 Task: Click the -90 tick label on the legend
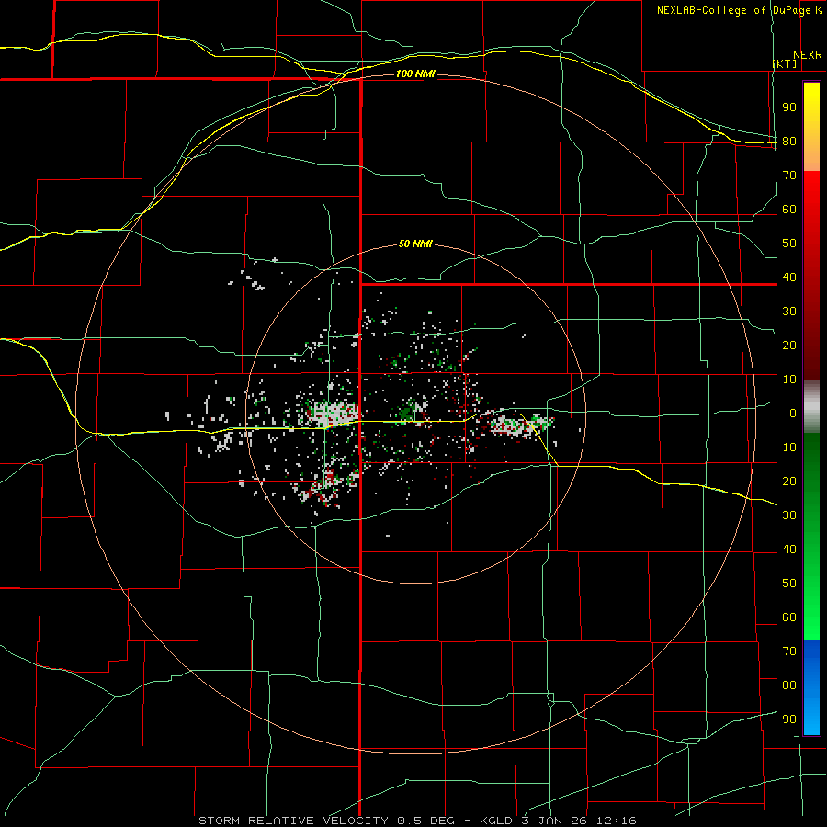(786, 719)
